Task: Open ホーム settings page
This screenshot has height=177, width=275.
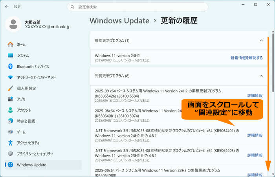Action: 43,45
